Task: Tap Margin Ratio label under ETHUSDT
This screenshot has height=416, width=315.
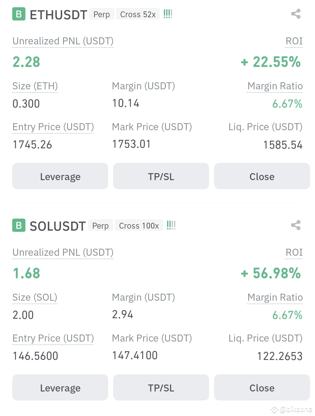Action: pos(275,86)
